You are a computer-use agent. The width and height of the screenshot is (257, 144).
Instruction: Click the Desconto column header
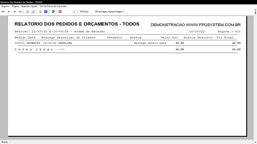point(205,37)
